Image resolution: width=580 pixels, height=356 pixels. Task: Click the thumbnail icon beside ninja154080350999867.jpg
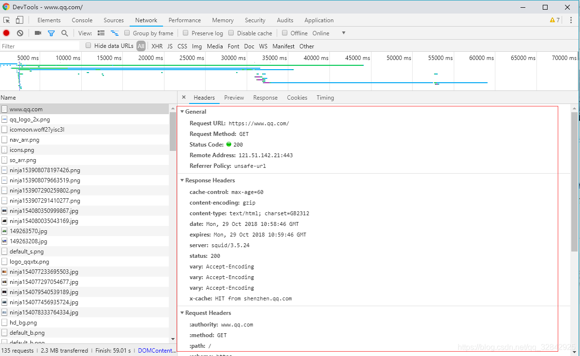pyautogui.click(x=4, y=211)
